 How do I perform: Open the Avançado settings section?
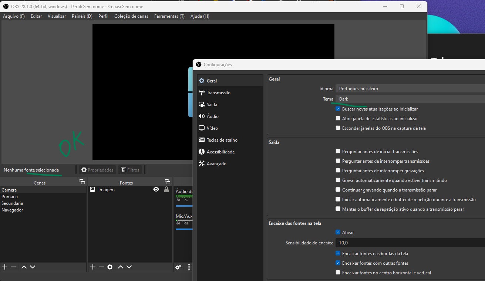tap(216, 163)
